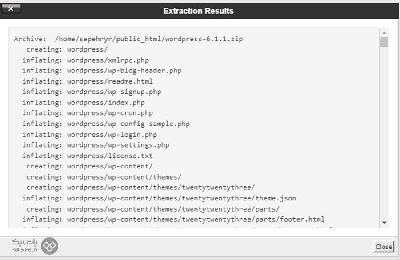This screenshot has height=260, width=400.
Task: Click the wordpress/wp-settings.php line
Action: (x=96, y=145)
